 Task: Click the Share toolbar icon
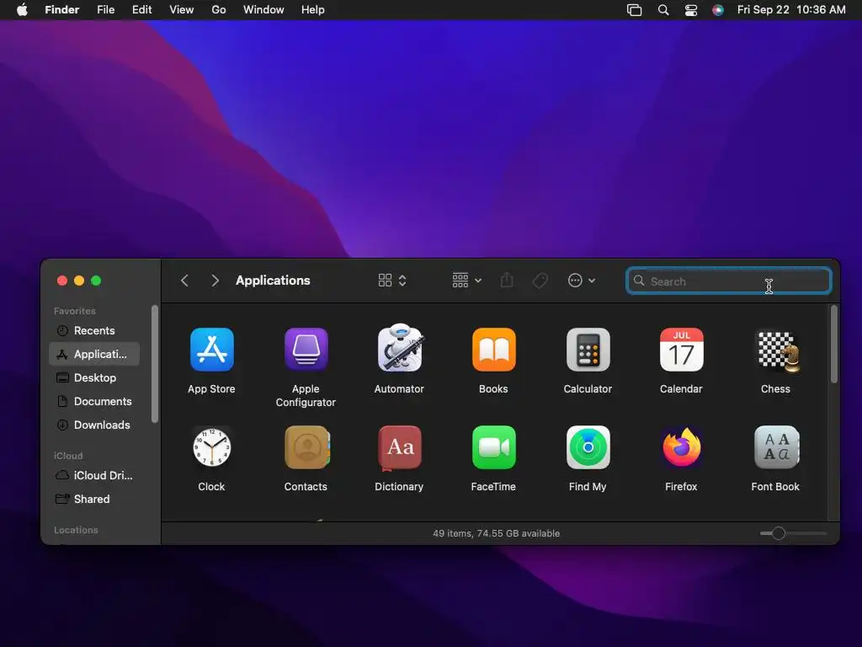507,280
